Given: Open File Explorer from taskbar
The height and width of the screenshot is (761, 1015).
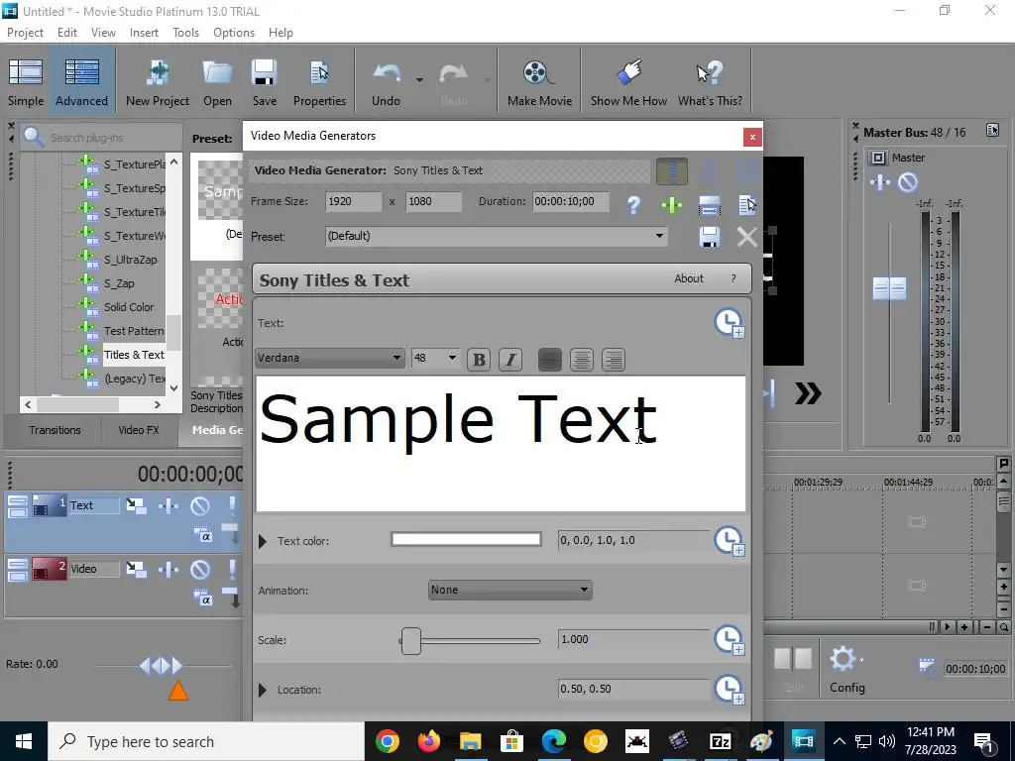Looking at the screenshot, I should 471,741.
